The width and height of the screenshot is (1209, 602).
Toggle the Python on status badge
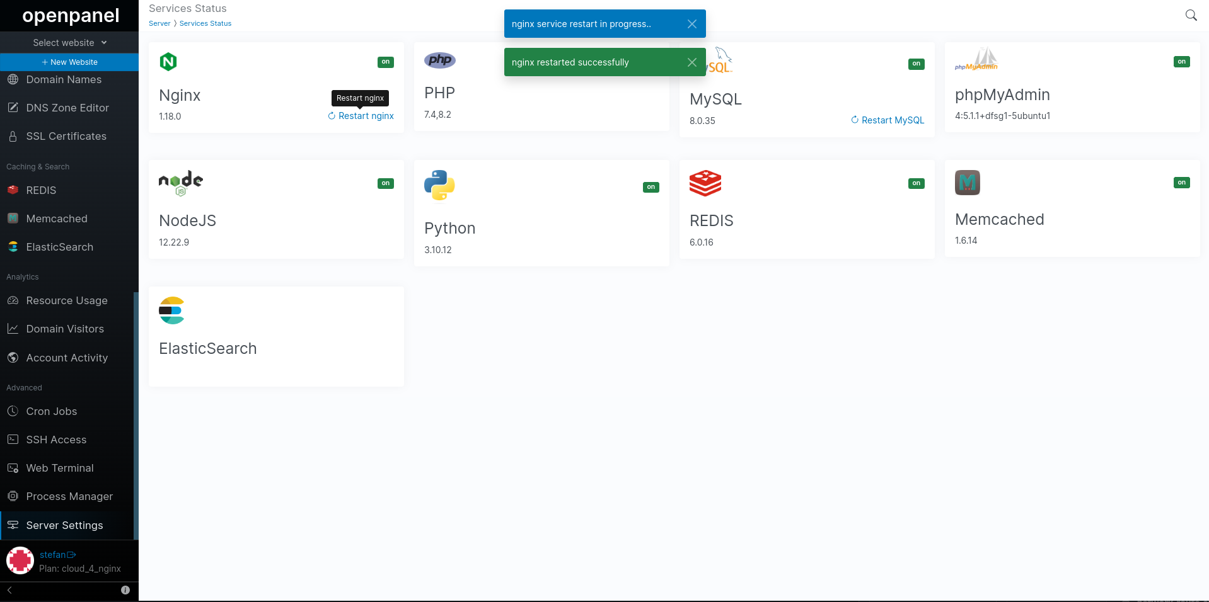click(x=651, y=187)
